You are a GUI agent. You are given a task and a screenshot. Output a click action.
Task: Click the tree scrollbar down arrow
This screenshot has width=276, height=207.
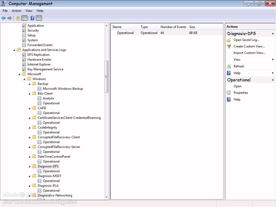click(x=106, y=197)
